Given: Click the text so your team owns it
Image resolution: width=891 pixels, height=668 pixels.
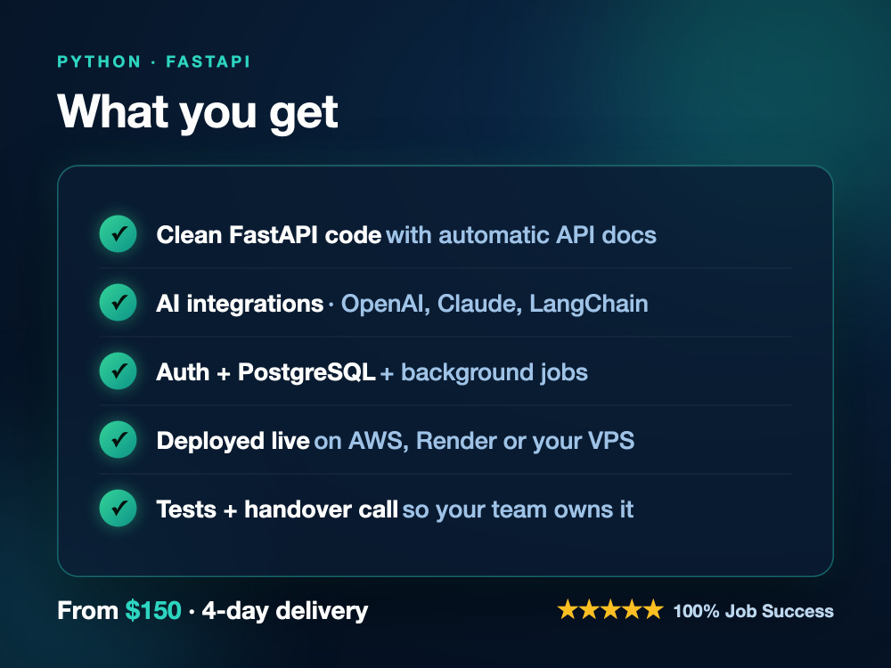Looking at the screenshot, I should point(518,509).
